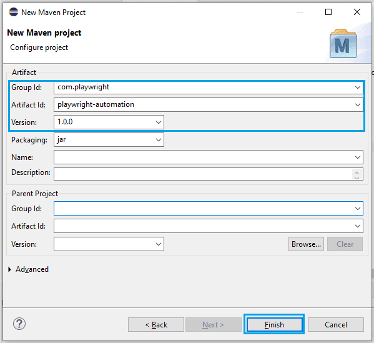This screenshot has width=374, height=343.
Task: Open the Artifact Group Id dropdown arrow
Action: [357, 87]
